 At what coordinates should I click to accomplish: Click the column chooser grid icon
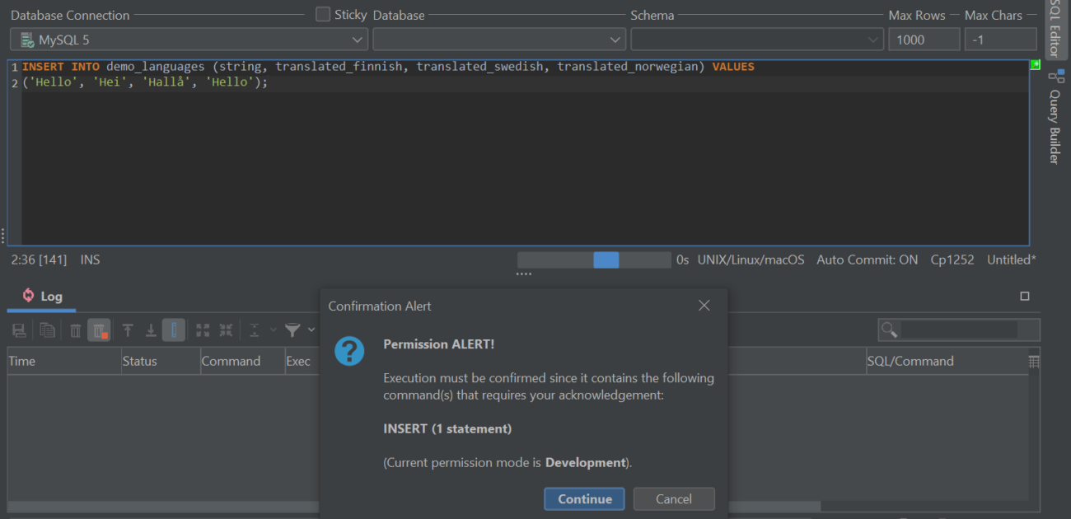(x=1035, y=361)
